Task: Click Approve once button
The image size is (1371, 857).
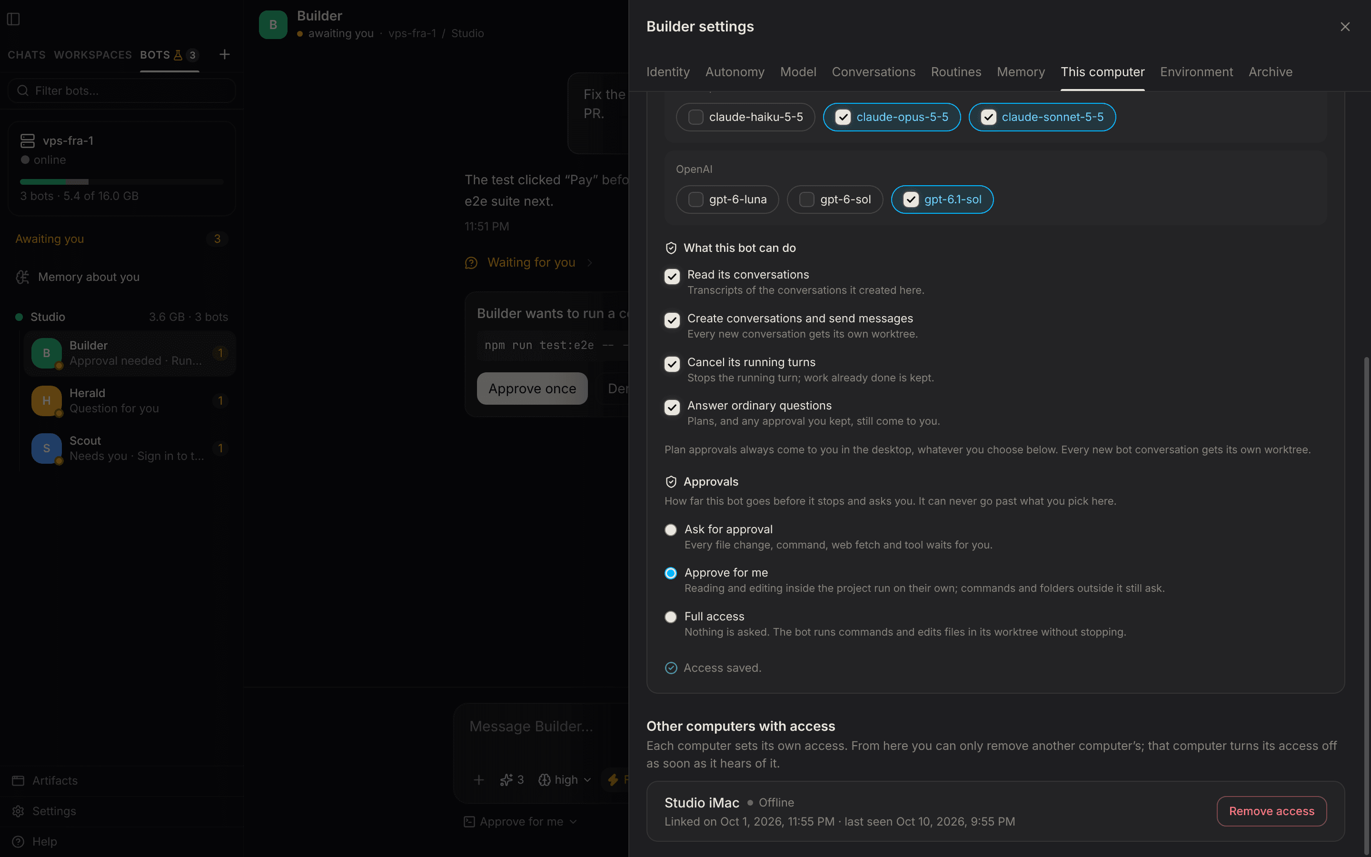Action: [532, 389]
